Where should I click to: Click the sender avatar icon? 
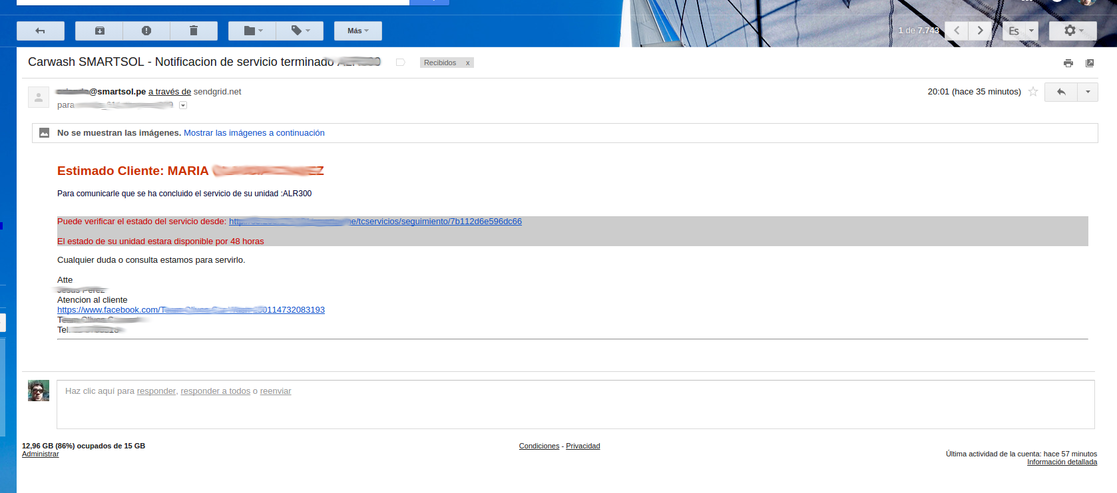point(39,97)
